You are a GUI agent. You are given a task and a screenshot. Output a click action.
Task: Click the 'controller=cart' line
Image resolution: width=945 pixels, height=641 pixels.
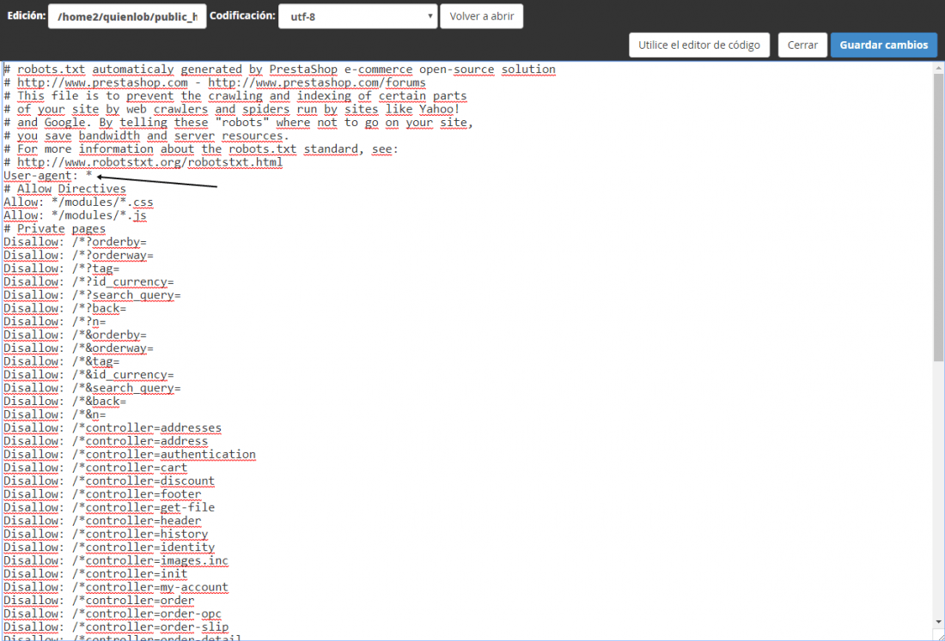point(96,468)
